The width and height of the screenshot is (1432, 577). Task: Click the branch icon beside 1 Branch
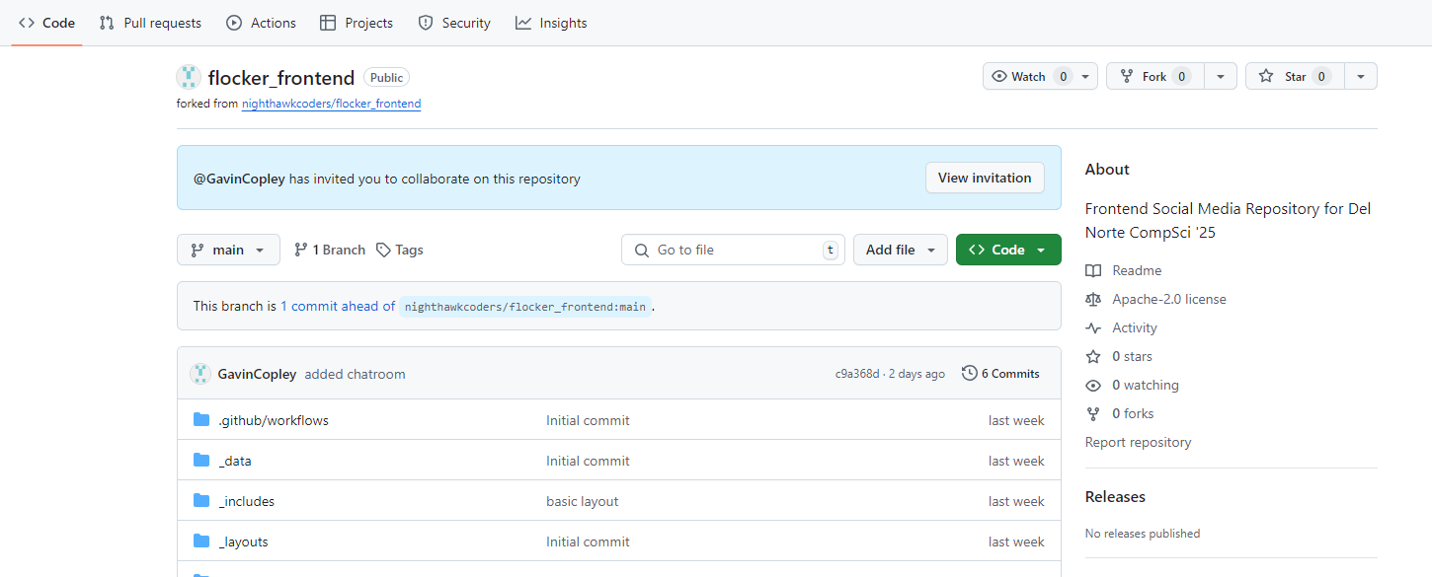pyautogui.click(x=301, y=250)
